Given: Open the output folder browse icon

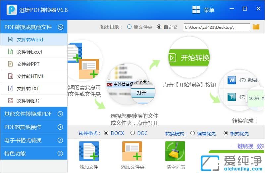Looking at the screenshot, I should 256,27.
